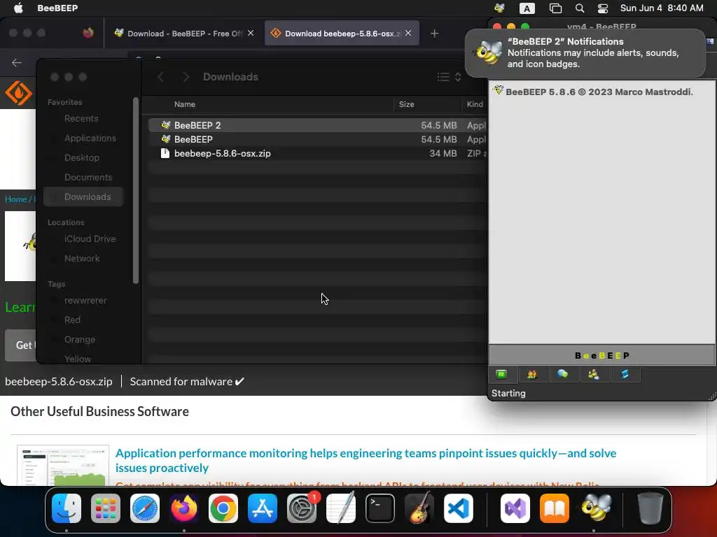Click the Finder sidebar scrollbar
Viewport: 717px width, 537px height.
[x=135, y=190]
